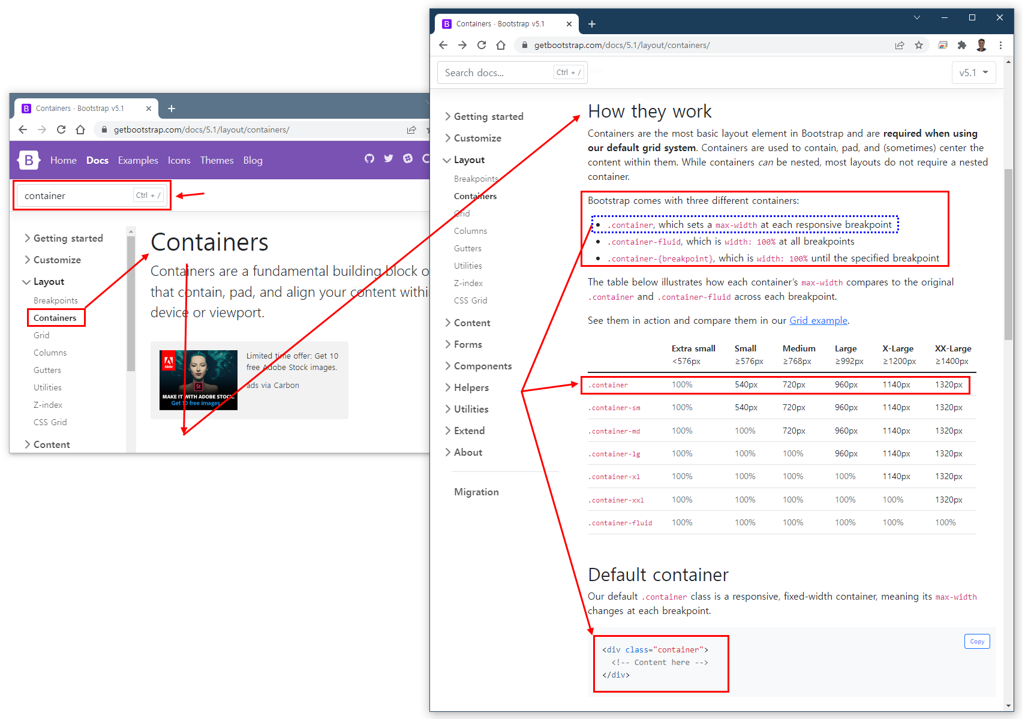Copy the default container code snippet

(977, 641)
